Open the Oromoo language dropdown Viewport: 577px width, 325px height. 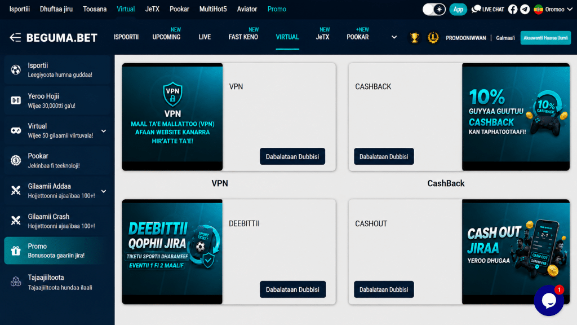(553, 9)
